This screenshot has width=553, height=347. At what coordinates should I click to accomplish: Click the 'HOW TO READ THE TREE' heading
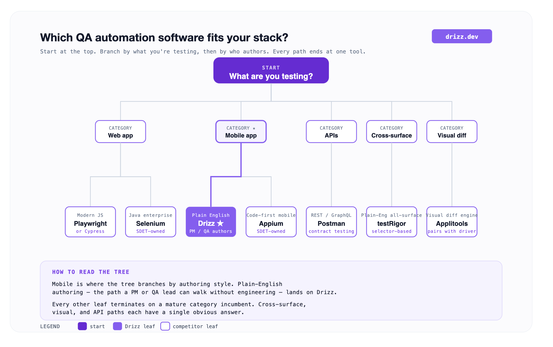coord(91,272)
